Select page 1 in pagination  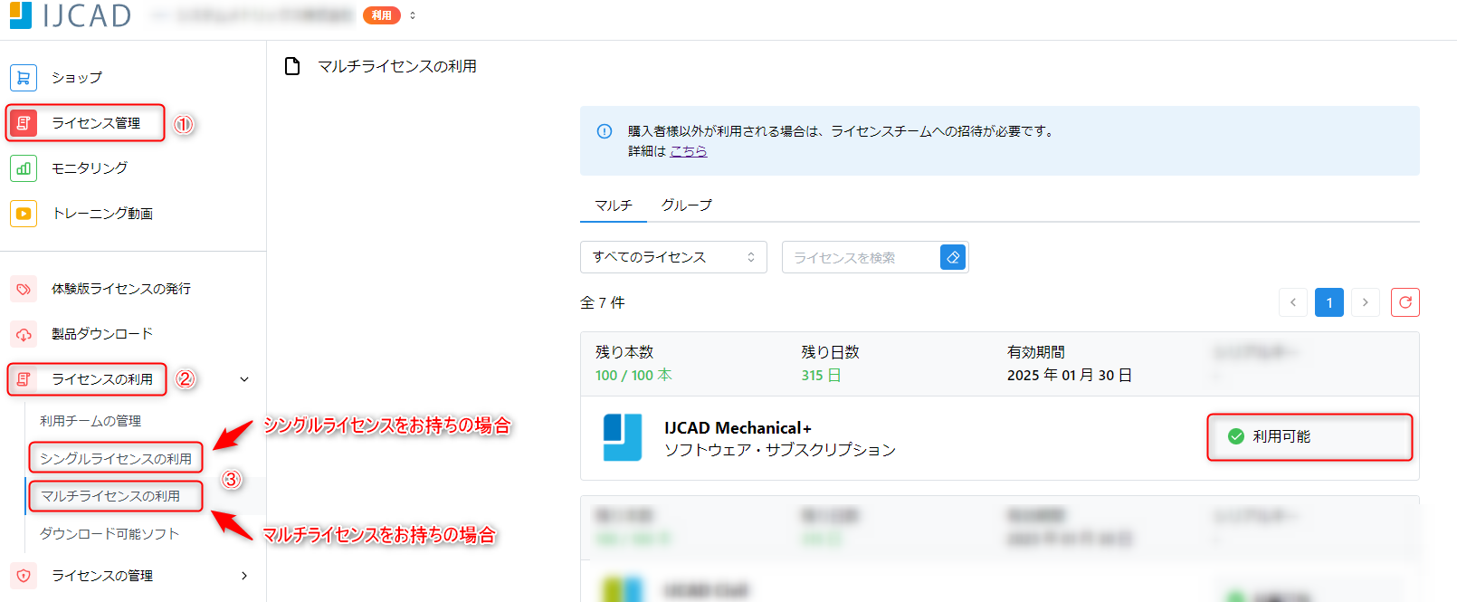coord(1329,302)
